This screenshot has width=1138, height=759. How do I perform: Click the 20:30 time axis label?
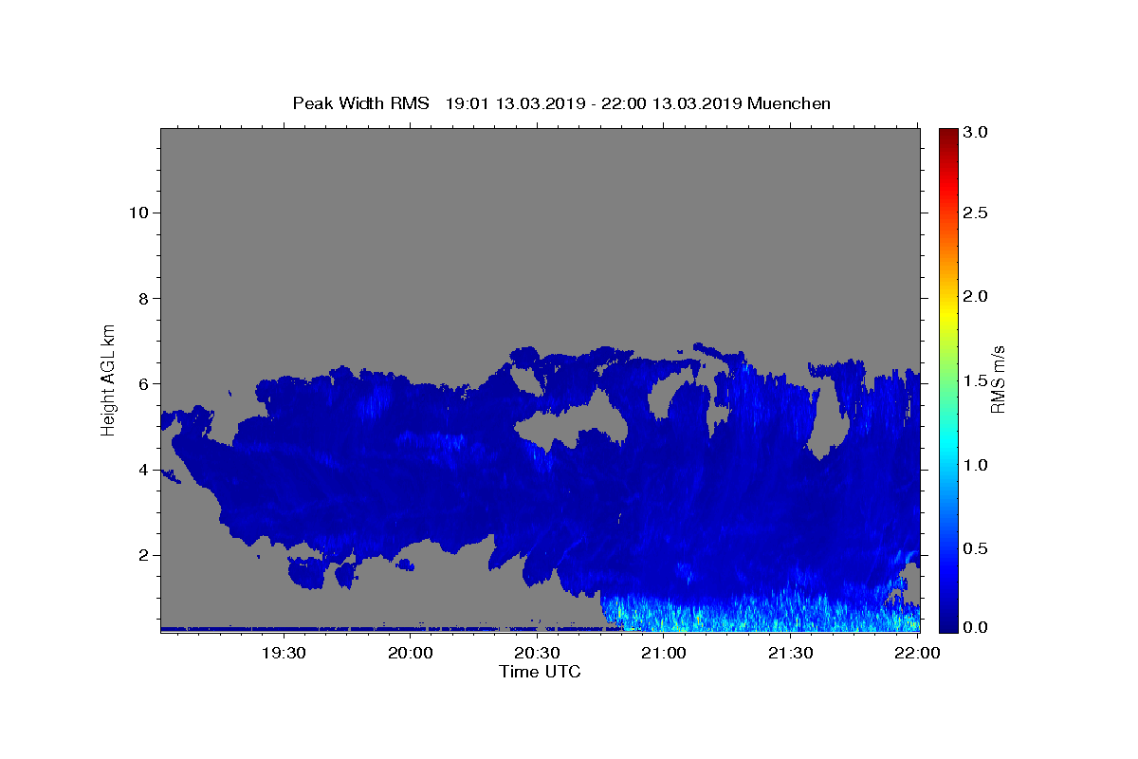pyautogui.click(x=537, y=653)
